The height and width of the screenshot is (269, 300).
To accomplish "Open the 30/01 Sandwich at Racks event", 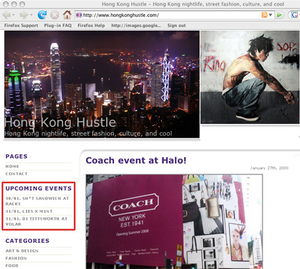I will click(37, 201).
